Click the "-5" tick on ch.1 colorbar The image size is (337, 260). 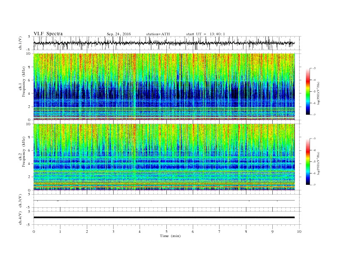pos(314,92)
